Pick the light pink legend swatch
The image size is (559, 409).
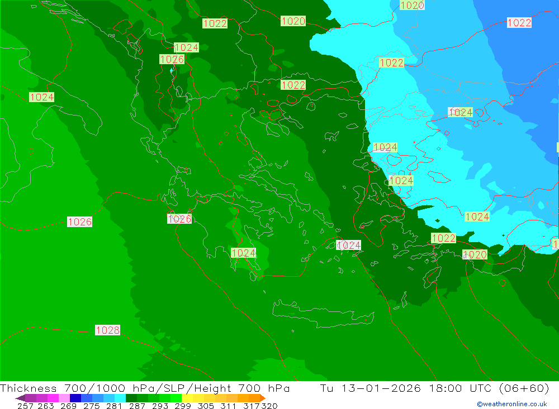[64, 398]
